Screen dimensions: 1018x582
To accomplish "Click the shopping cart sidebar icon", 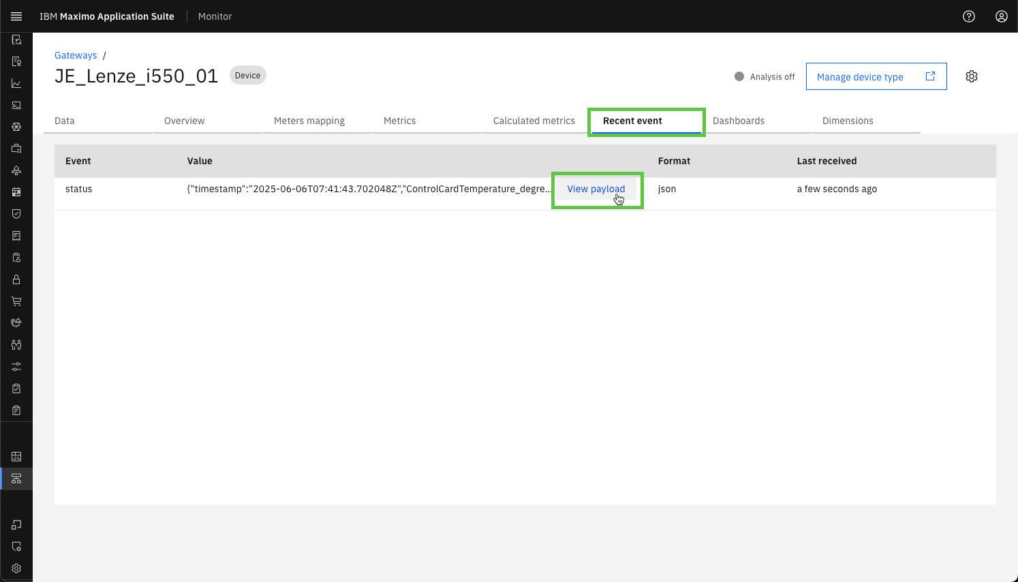I will pyautogui.click(x=16, y=301).
